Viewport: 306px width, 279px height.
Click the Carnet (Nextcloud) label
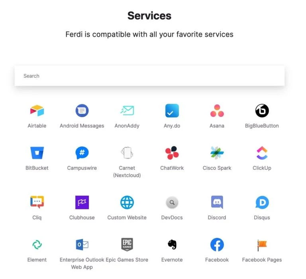[x=127, y=172]
